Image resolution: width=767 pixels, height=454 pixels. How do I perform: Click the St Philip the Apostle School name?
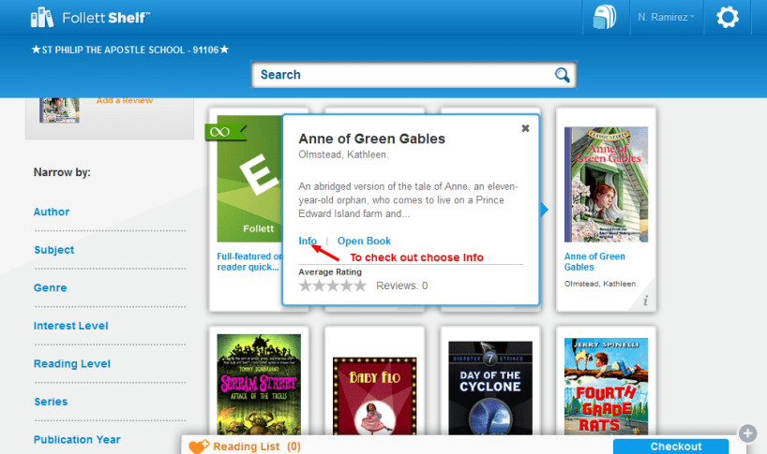point(129,50)
